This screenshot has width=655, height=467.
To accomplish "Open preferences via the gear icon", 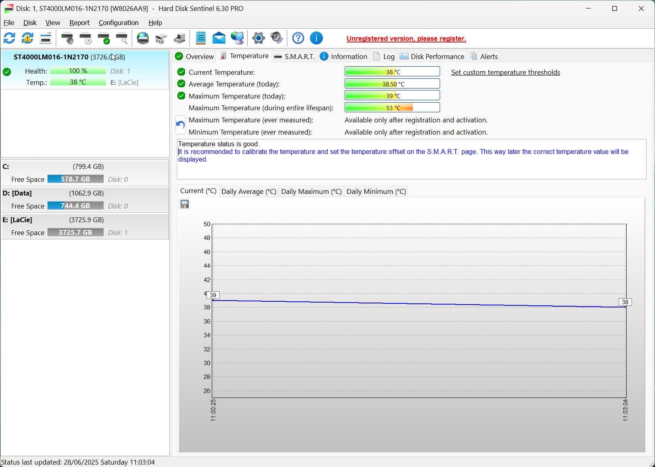I will 259,38.
